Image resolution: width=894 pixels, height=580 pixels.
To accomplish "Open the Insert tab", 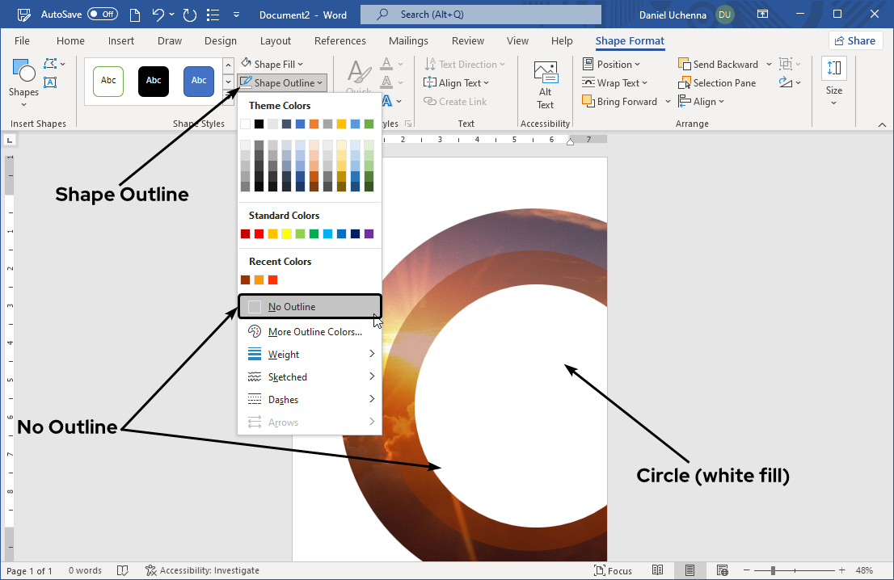I will click(120, 41).
